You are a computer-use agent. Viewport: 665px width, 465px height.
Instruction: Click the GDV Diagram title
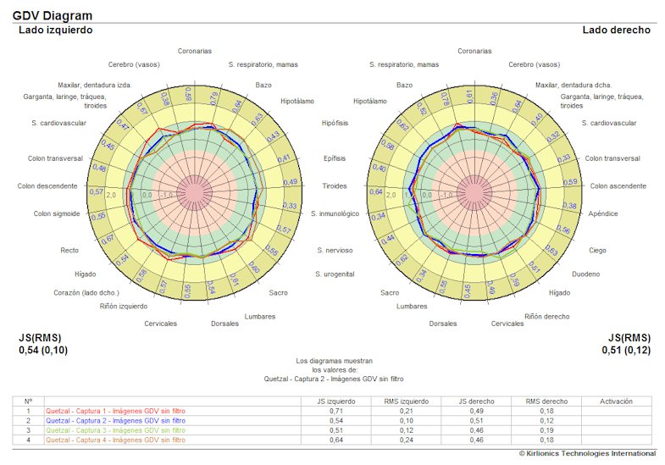(53, 16)
